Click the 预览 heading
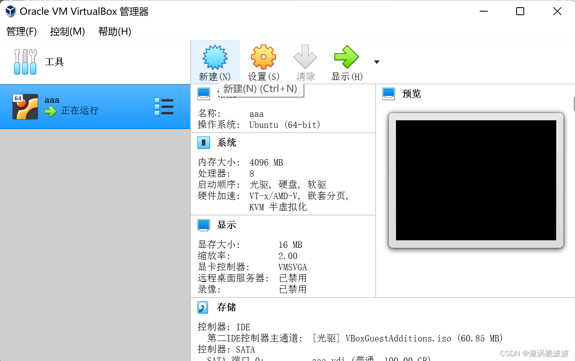 click(x=412, y=94)
